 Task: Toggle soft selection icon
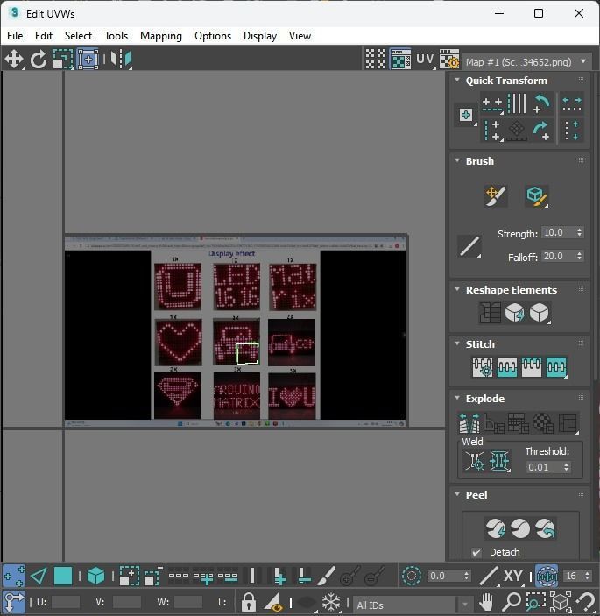pos(412,576)
